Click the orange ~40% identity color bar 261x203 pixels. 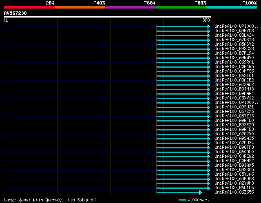click(x=80, y=7)
